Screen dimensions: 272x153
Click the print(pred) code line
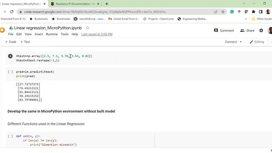tap(25, 76)
